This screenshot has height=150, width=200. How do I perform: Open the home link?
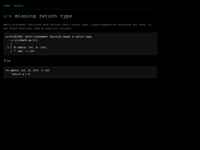[7, 6]
